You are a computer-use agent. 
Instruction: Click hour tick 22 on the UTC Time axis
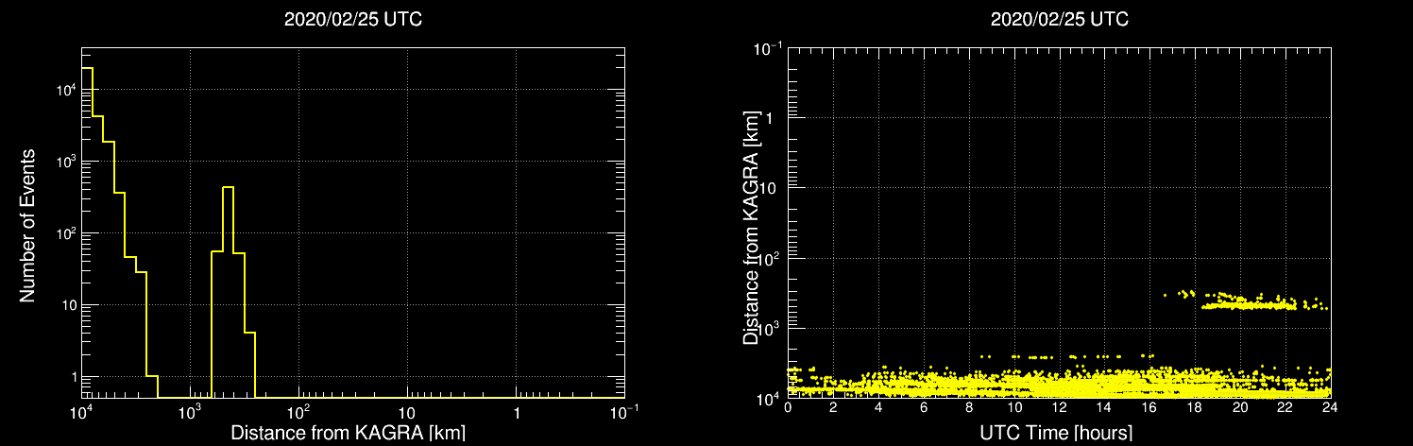(x=1285, y=408)
